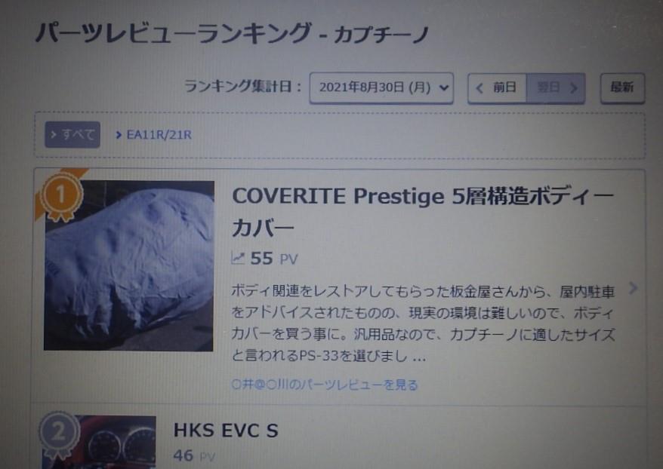663x469 pixels.
Task: Click the page view chart icon
Action: 238,258
